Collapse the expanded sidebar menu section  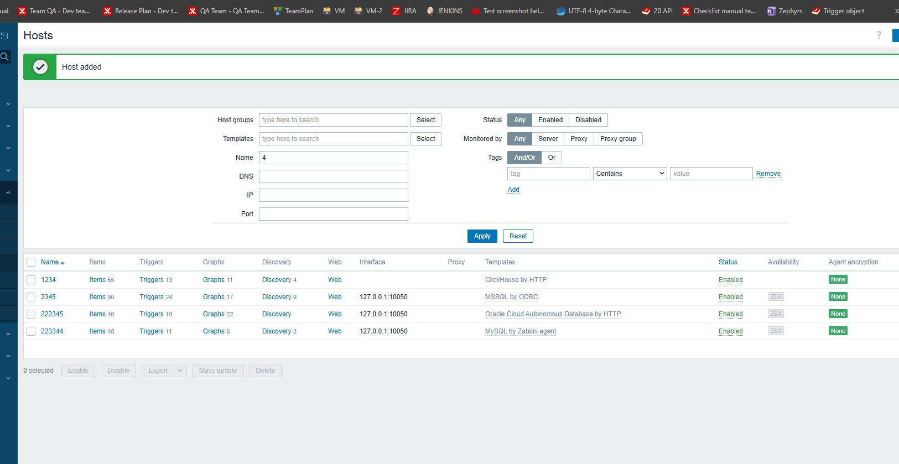[8, 192]
